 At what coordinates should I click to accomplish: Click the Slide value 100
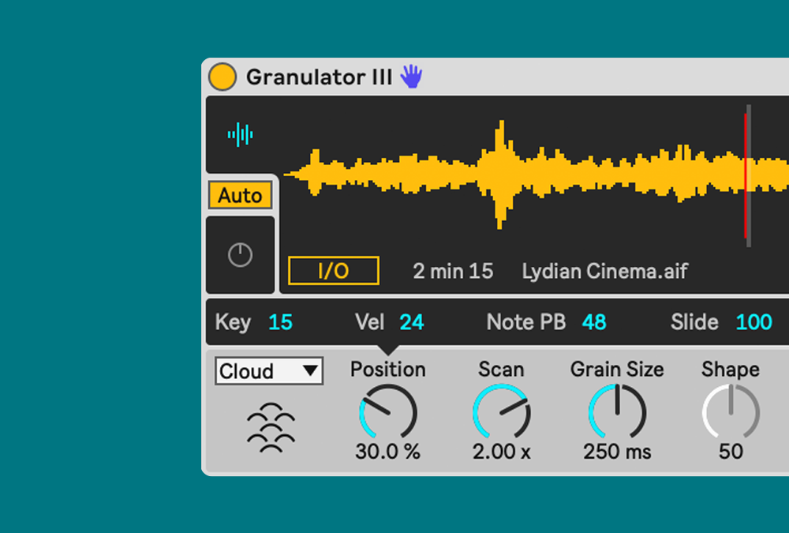[753, 322]
